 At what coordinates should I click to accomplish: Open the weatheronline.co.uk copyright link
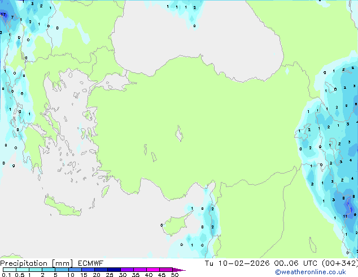point(311,272)
